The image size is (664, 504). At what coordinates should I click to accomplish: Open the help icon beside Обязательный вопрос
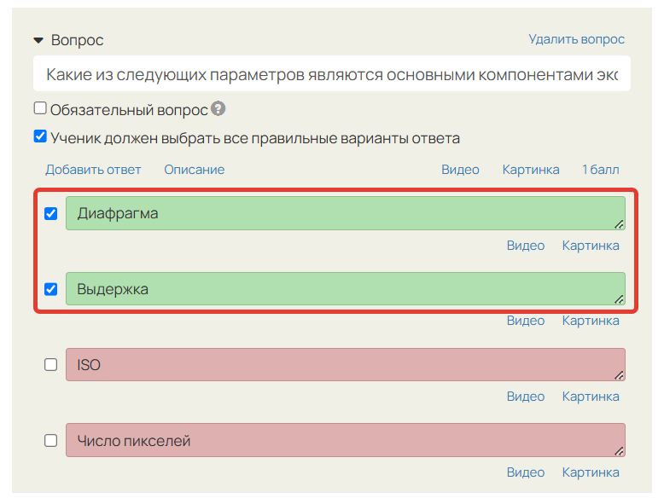(218, 109)
